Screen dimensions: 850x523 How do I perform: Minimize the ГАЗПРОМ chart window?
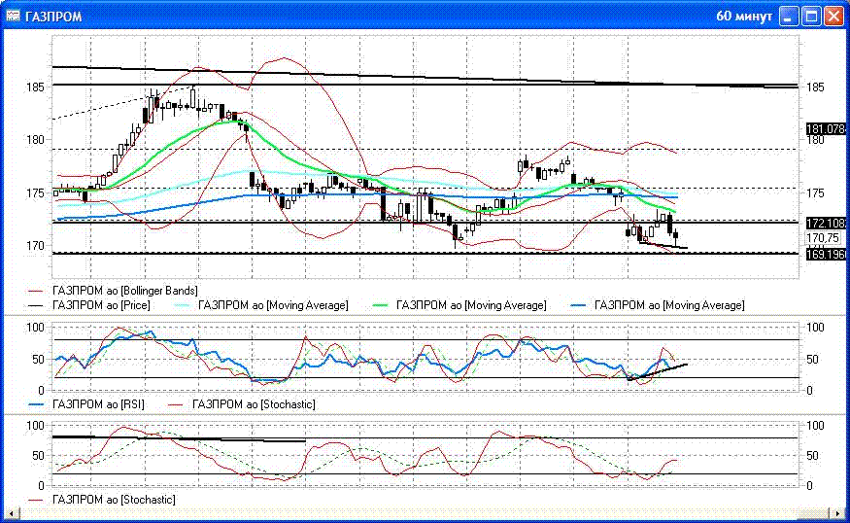click(x=789, y=17)
